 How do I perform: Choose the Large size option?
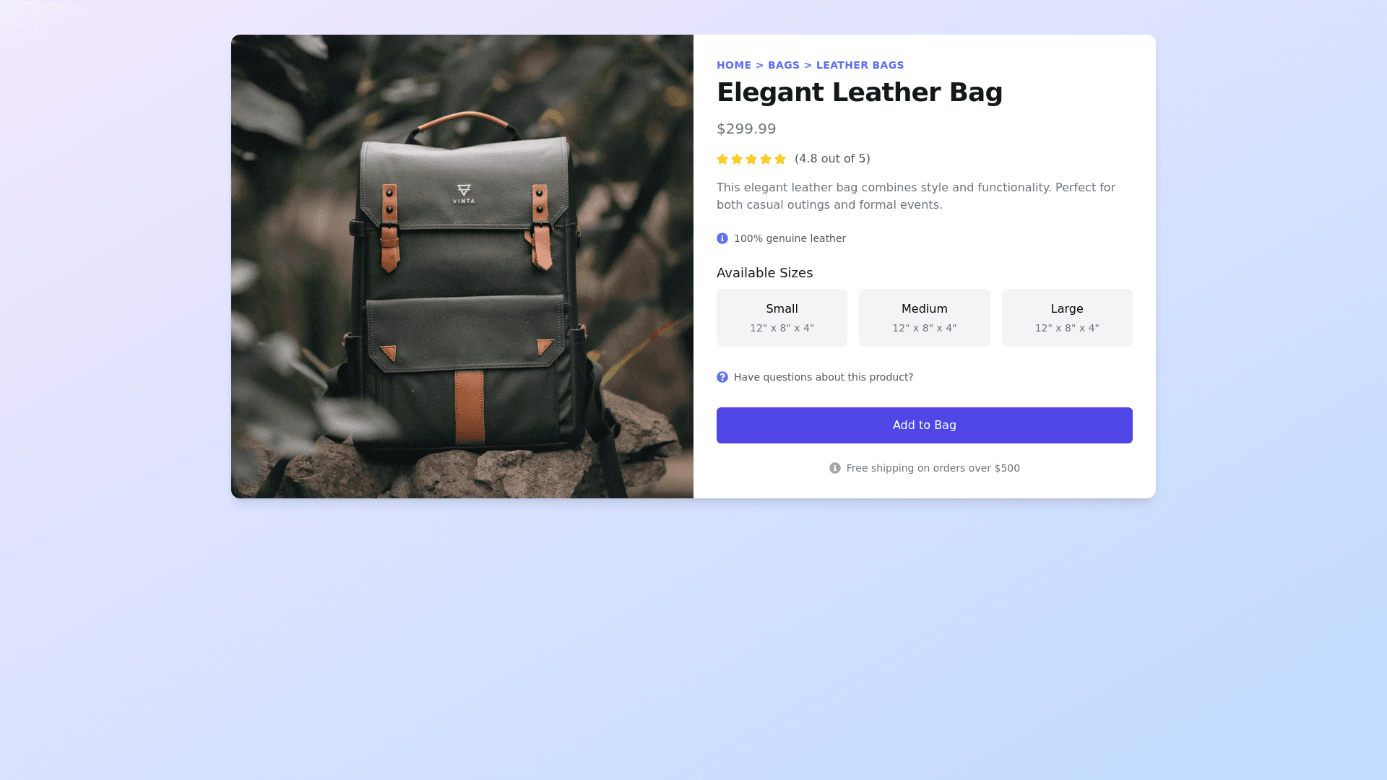(1067, 318)
